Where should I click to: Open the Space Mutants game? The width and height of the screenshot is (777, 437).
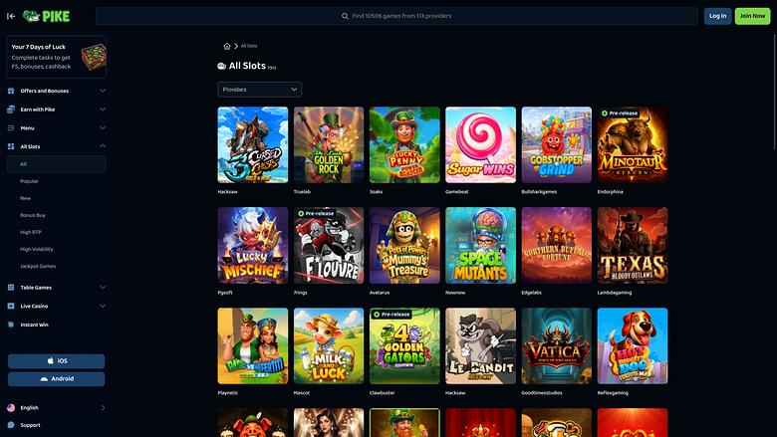click(481, 246)
